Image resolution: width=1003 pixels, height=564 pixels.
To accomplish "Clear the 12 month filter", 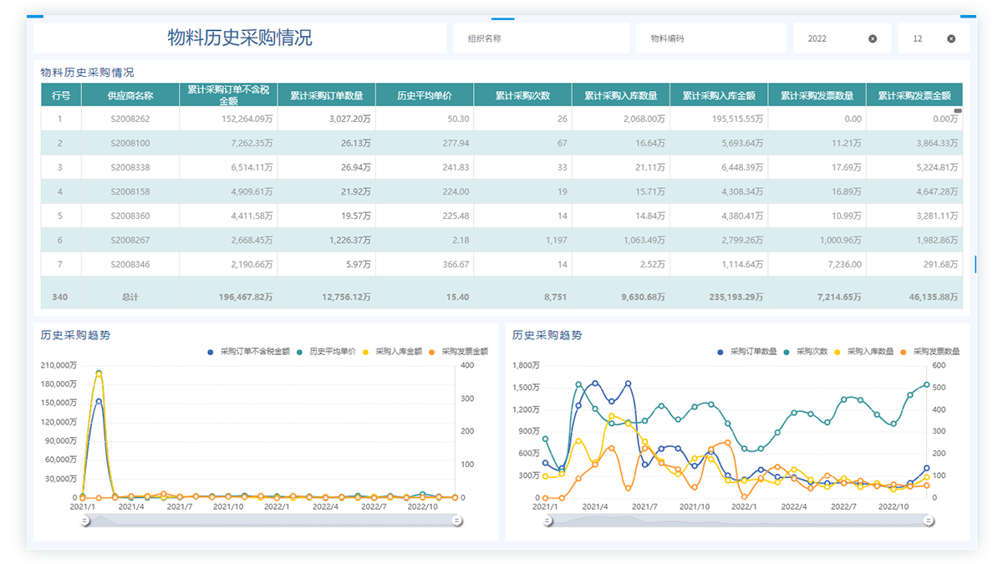I will click(x=951, y=38).
